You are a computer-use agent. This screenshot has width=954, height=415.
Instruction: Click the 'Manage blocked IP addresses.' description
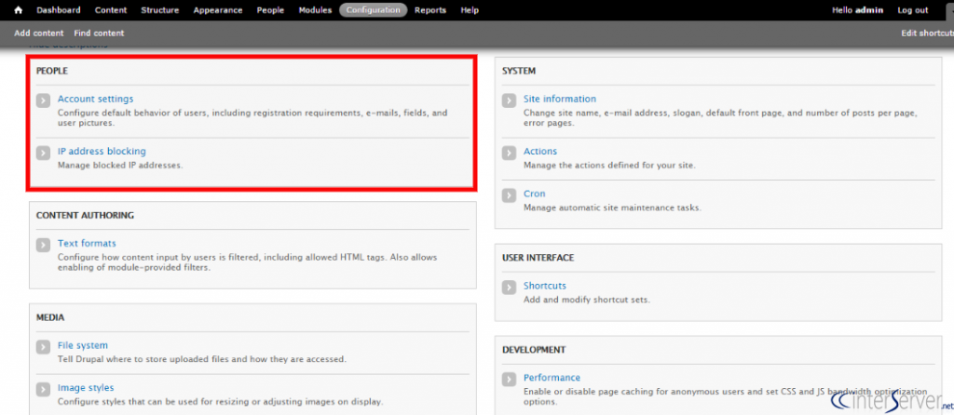120,165
